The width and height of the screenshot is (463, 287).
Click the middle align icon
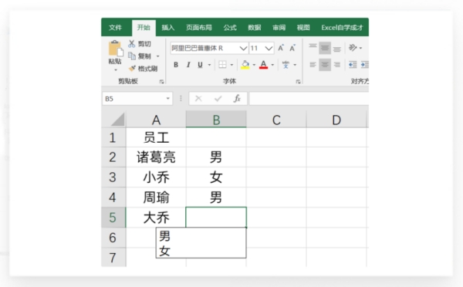coord(325,48)
